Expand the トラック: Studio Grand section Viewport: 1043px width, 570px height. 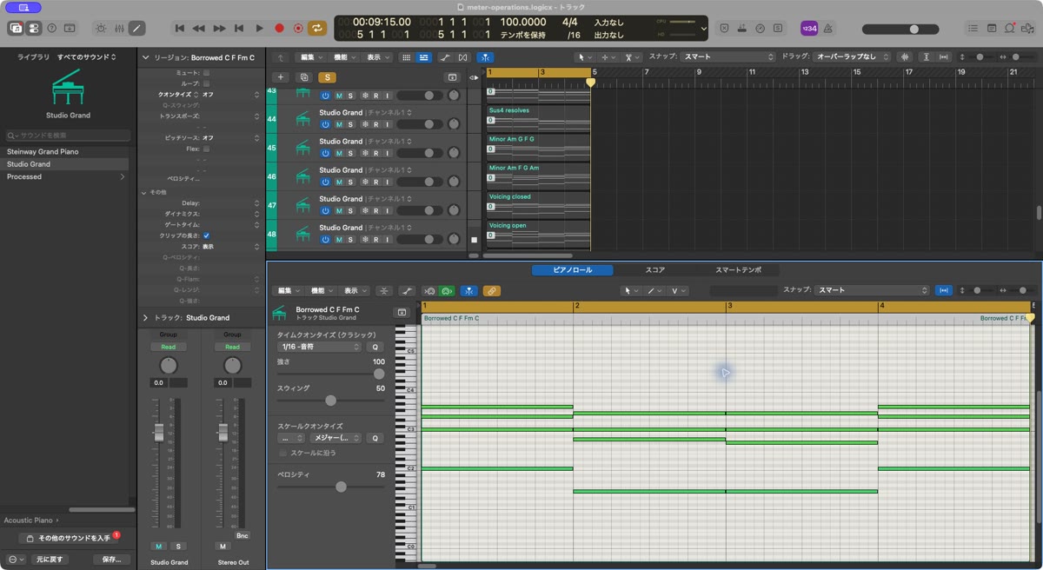[145, 318]
